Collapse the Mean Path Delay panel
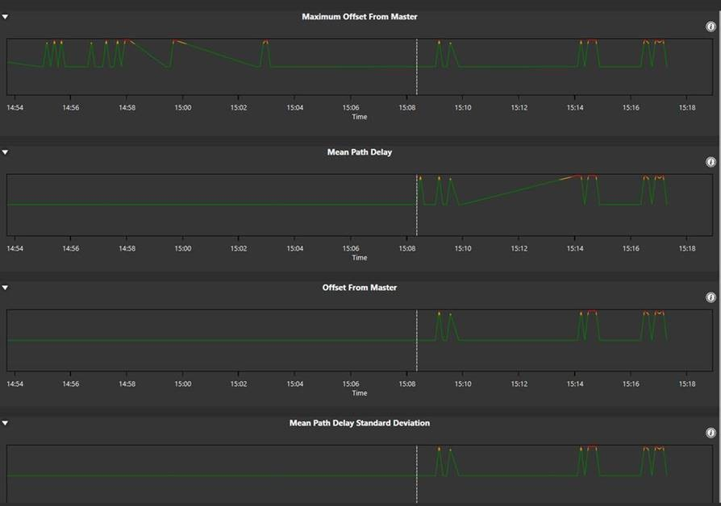The height and width of the screenshot is (506, 721). point(6,151)
